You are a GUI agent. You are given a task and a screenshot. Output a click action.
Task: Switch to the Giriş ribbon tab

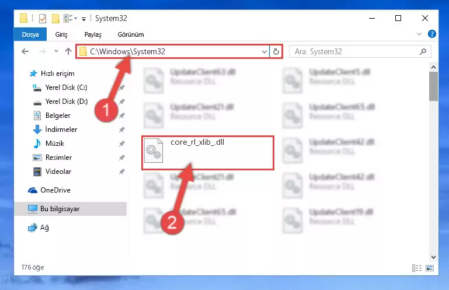[x=61, y=34]
